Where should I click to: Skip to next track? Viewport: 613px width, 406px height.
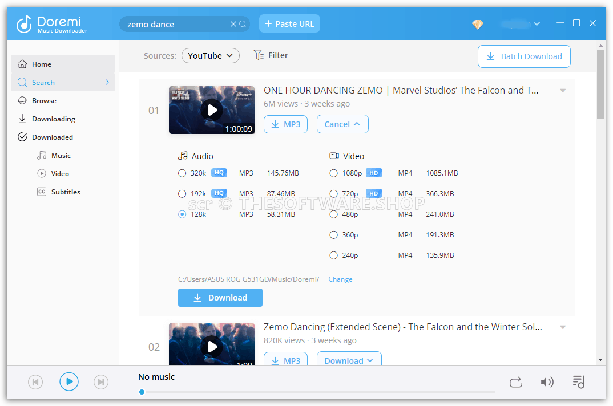[x=101, y=382]
